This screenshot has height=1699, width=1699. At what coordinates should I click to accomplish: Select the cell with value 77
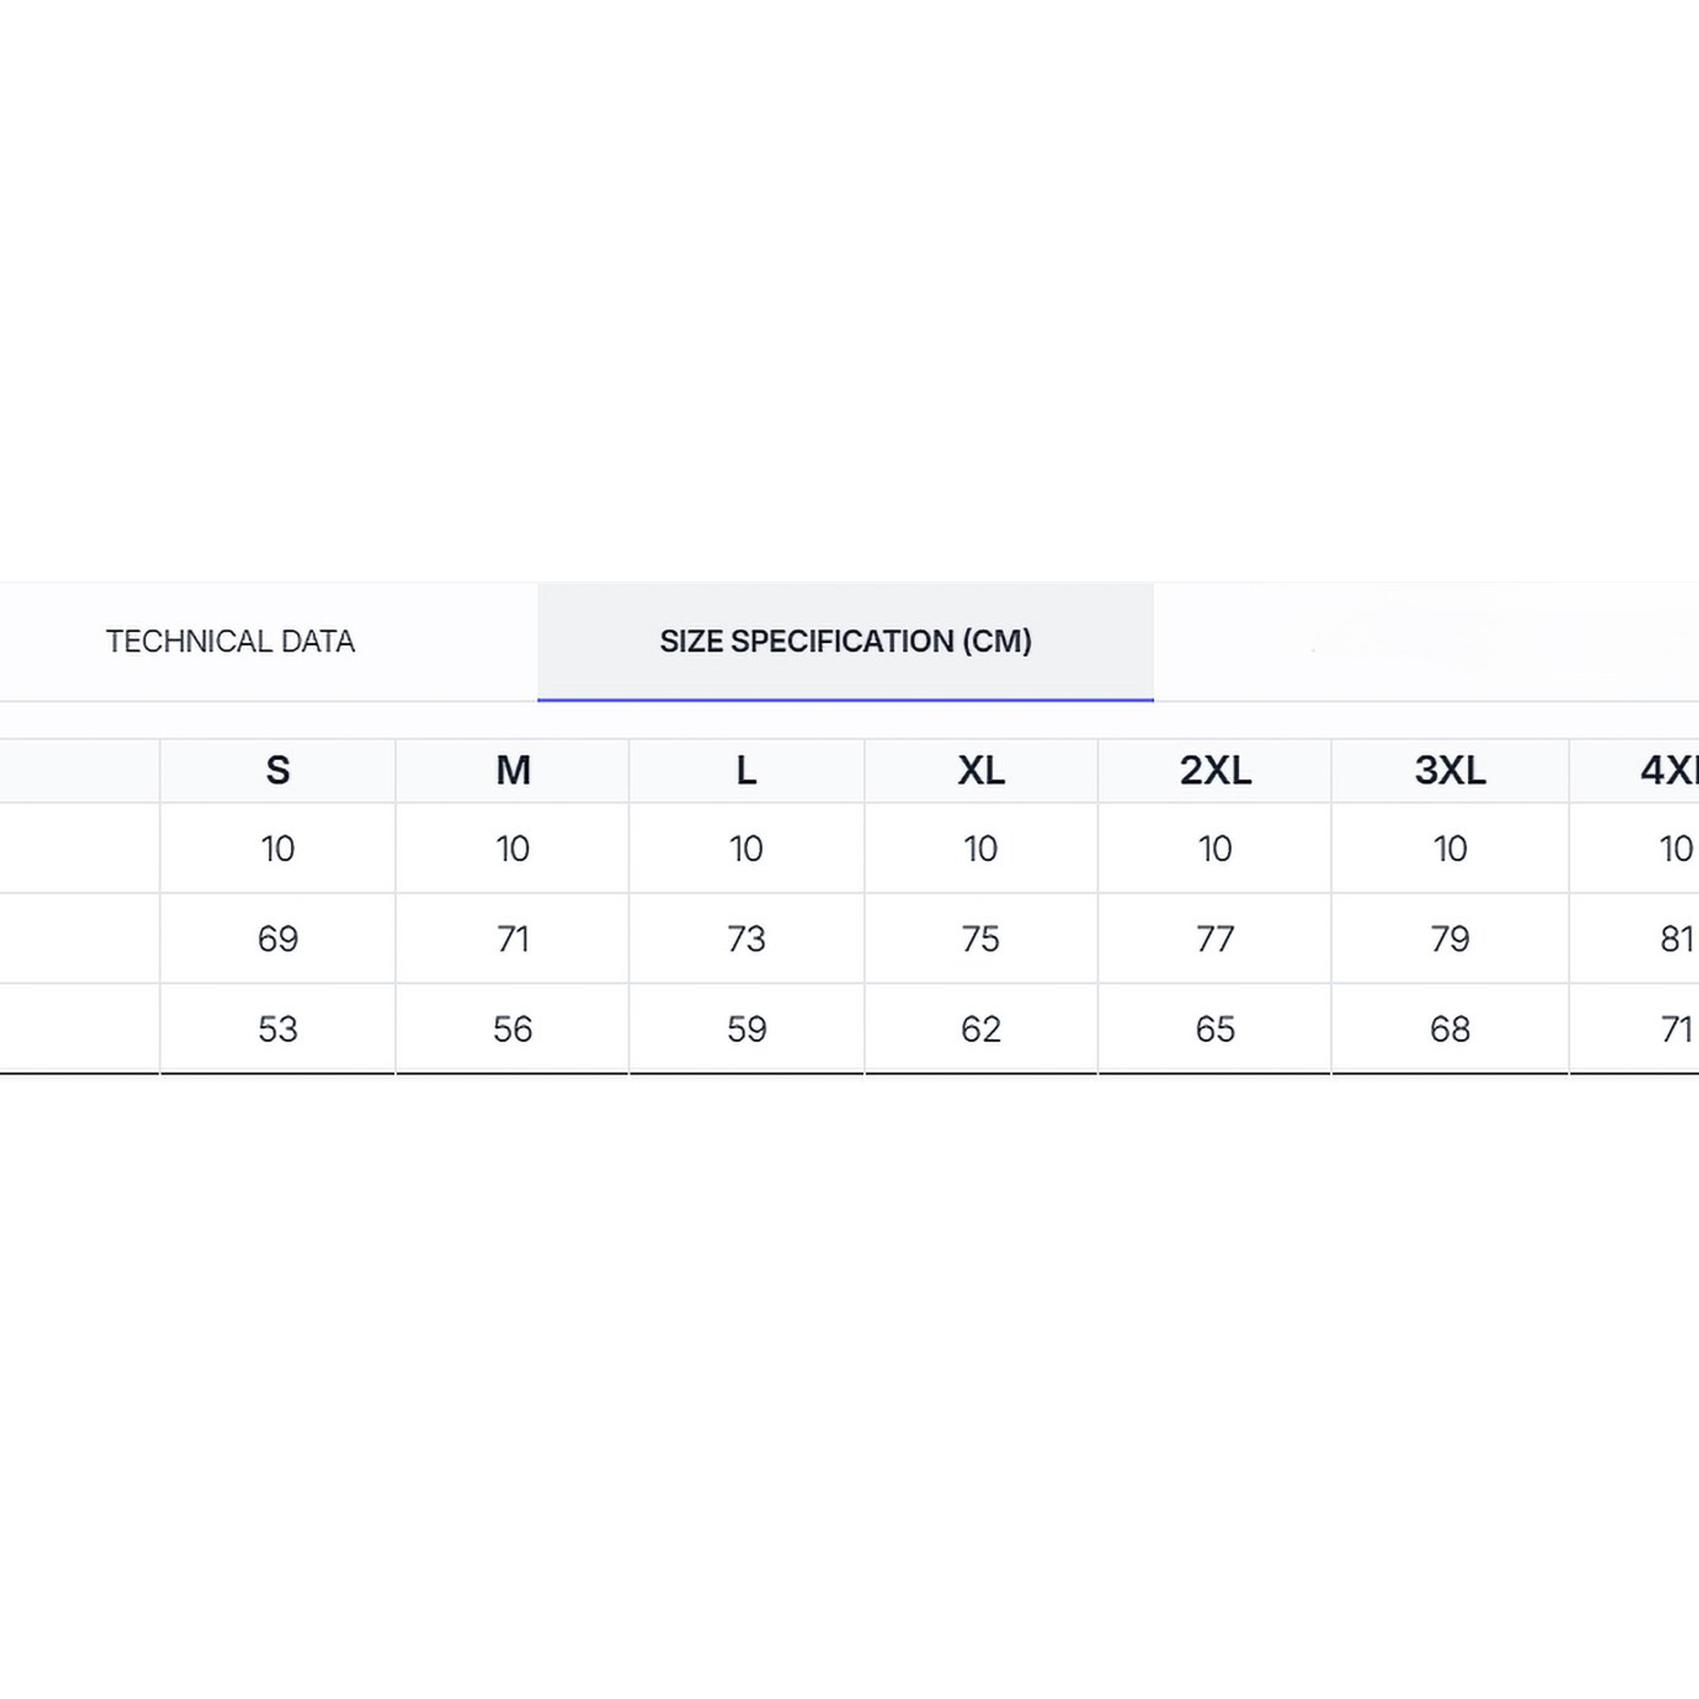1215,939
